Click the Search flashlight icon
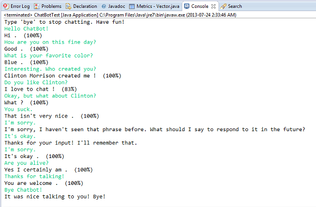Viewport: 316px width, 207px height. (x=223, y=6)
